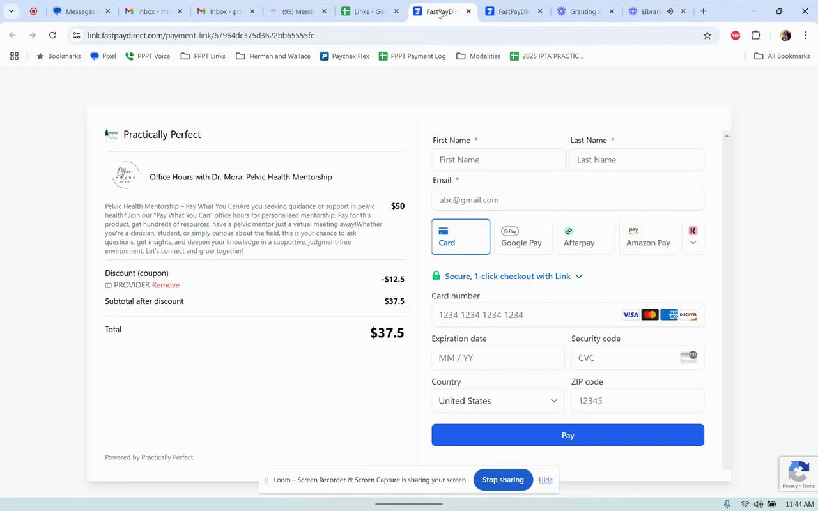
Task: Reload the current page
Action: tap(52, 35)
